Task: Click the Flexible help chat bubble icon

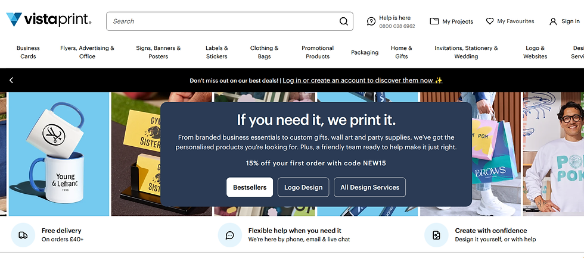Action: pos(230,235)
